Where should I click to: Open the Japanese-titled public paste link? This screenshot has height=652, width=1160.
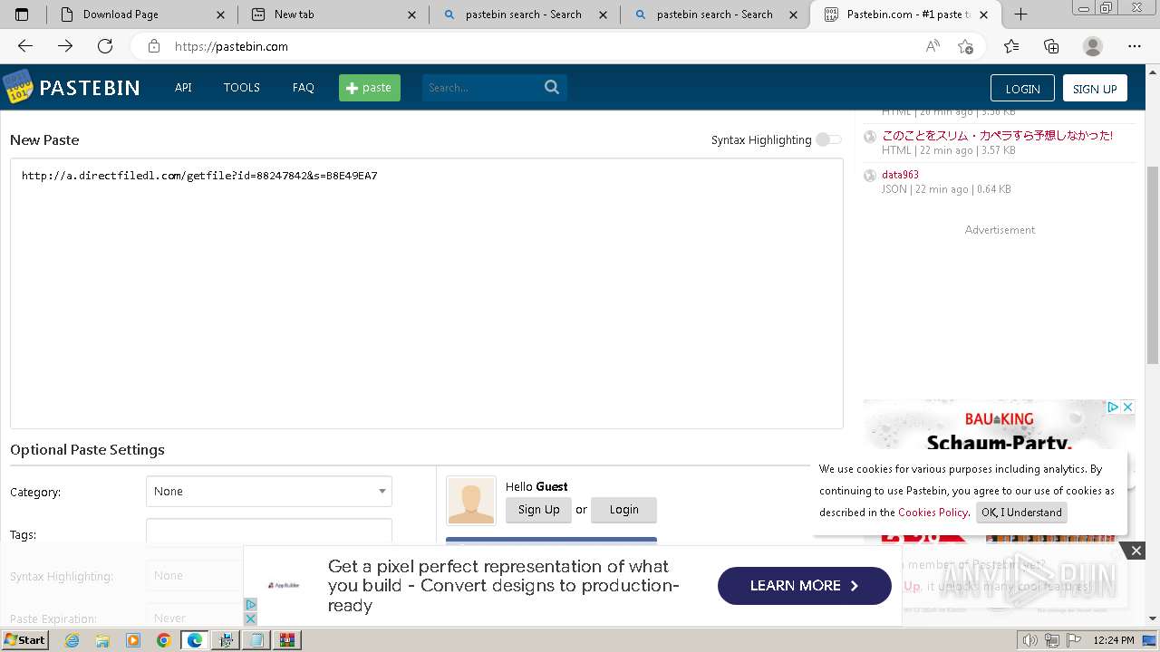point(997,136)
